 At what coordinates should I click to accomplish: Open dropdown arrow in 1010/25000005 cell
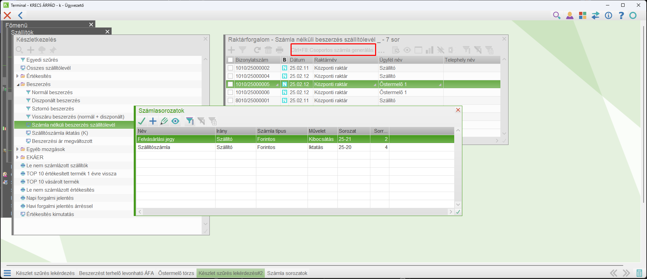pos(277,85)
